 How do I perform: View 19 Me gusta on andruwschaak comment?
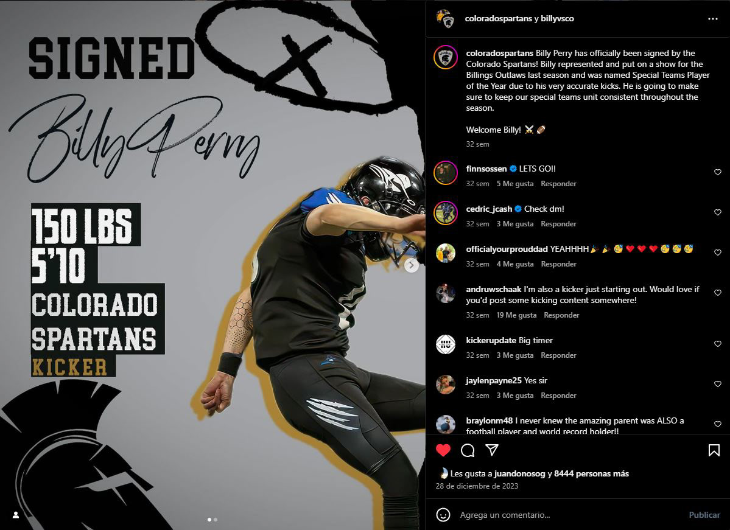pyautogui.click(x=516, y=315)
